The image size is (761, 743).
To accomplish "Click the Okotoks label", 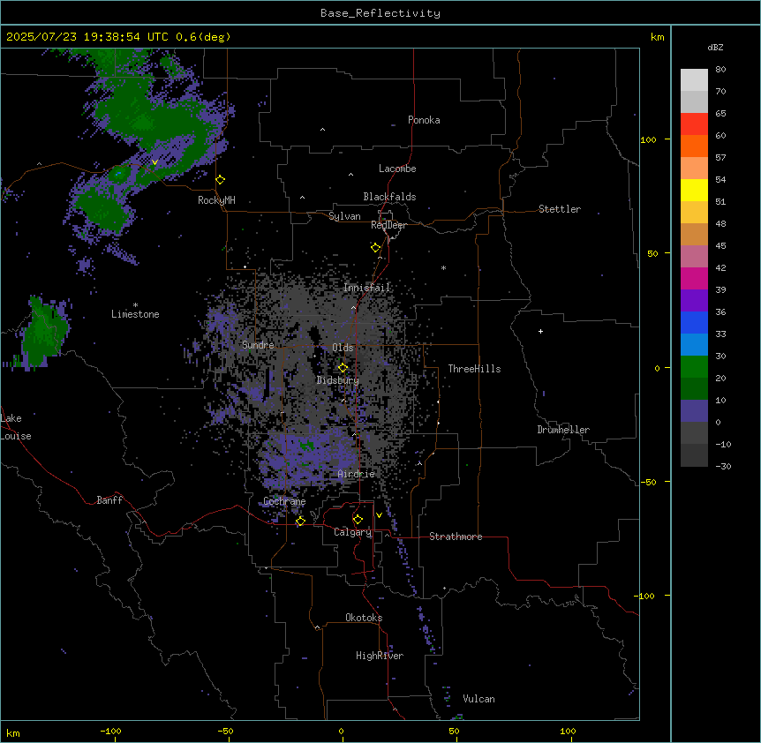I will point(364,618).
